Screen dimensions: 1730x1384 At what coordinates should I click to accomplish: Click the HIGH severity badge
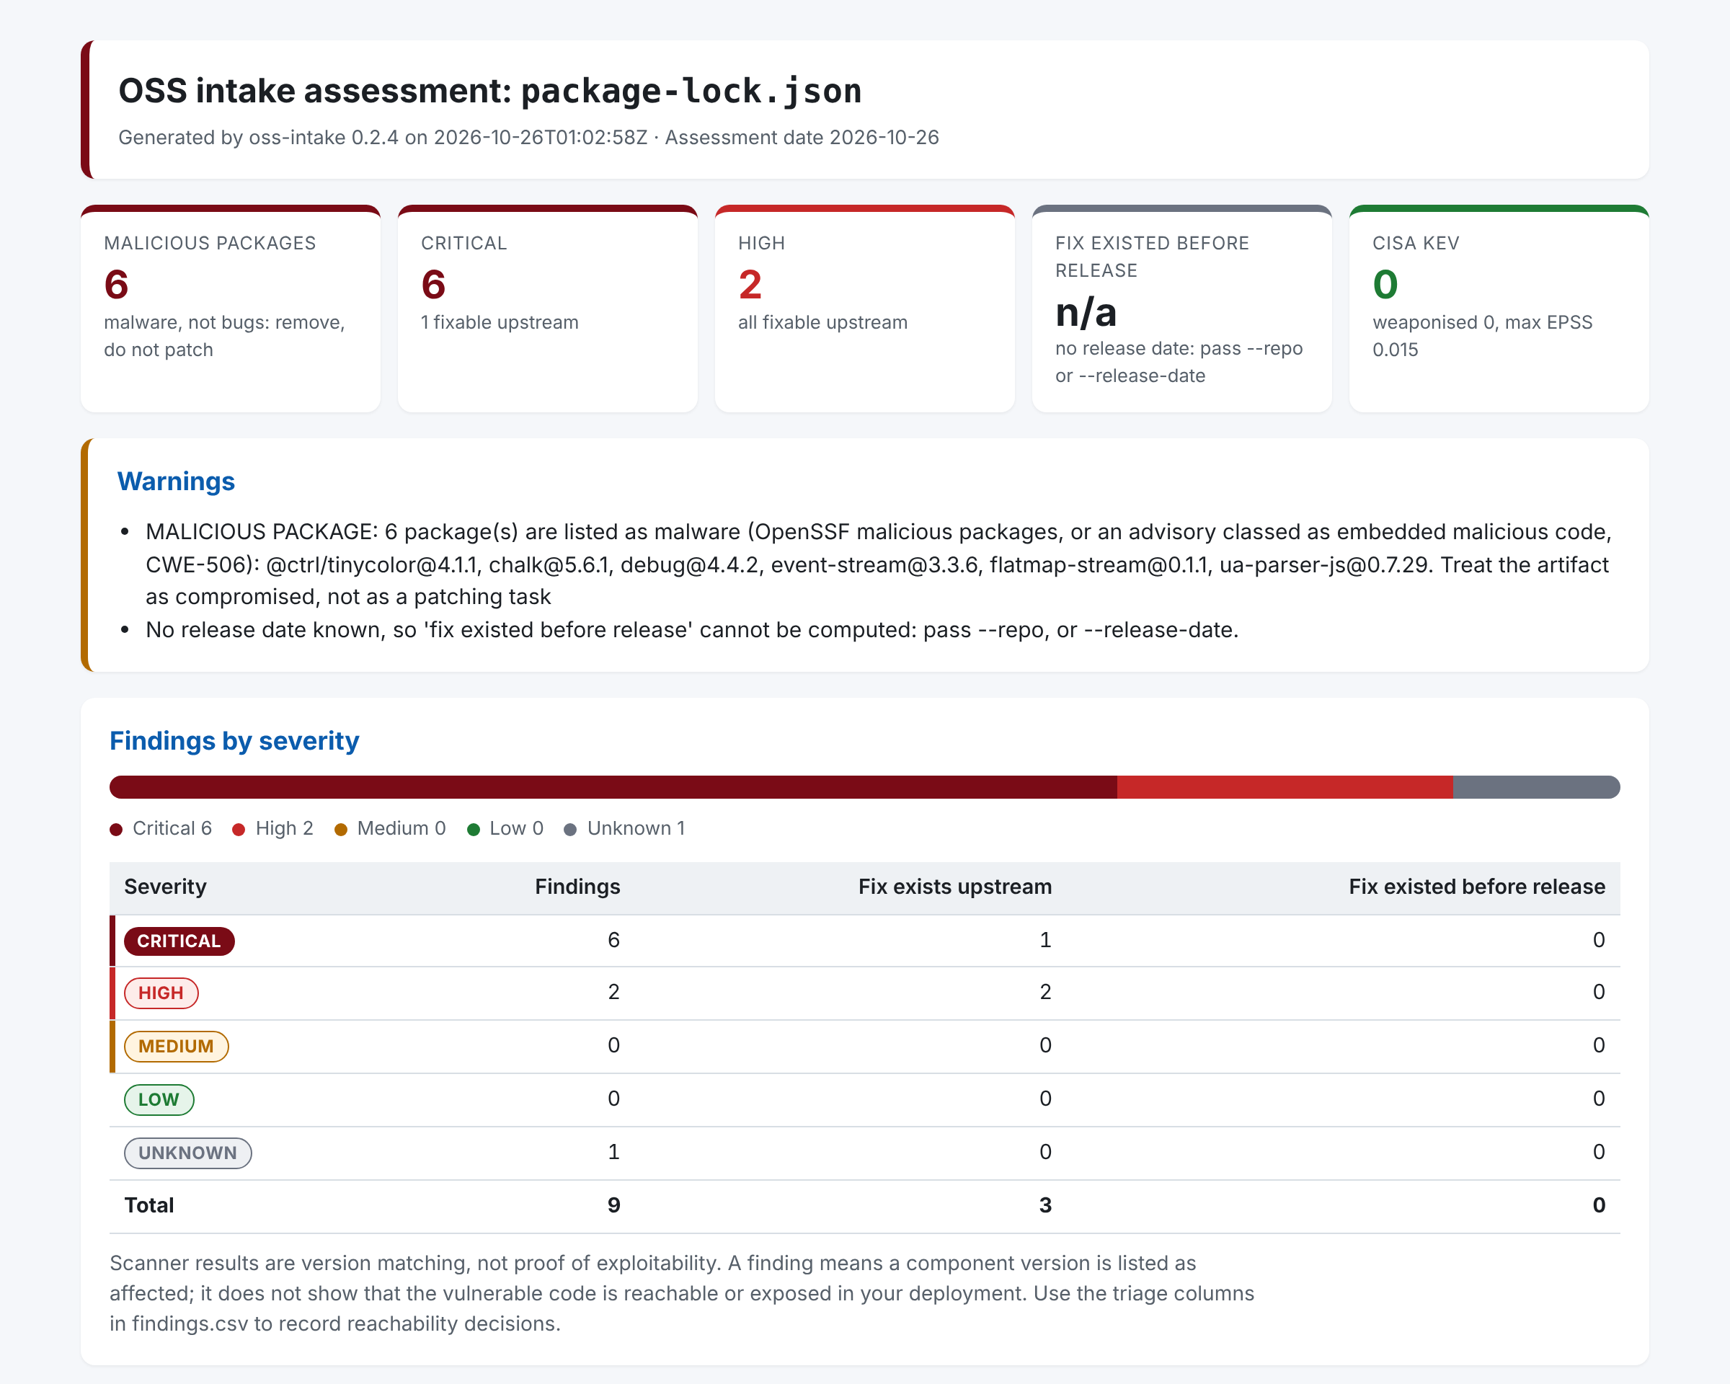(161, 993)
